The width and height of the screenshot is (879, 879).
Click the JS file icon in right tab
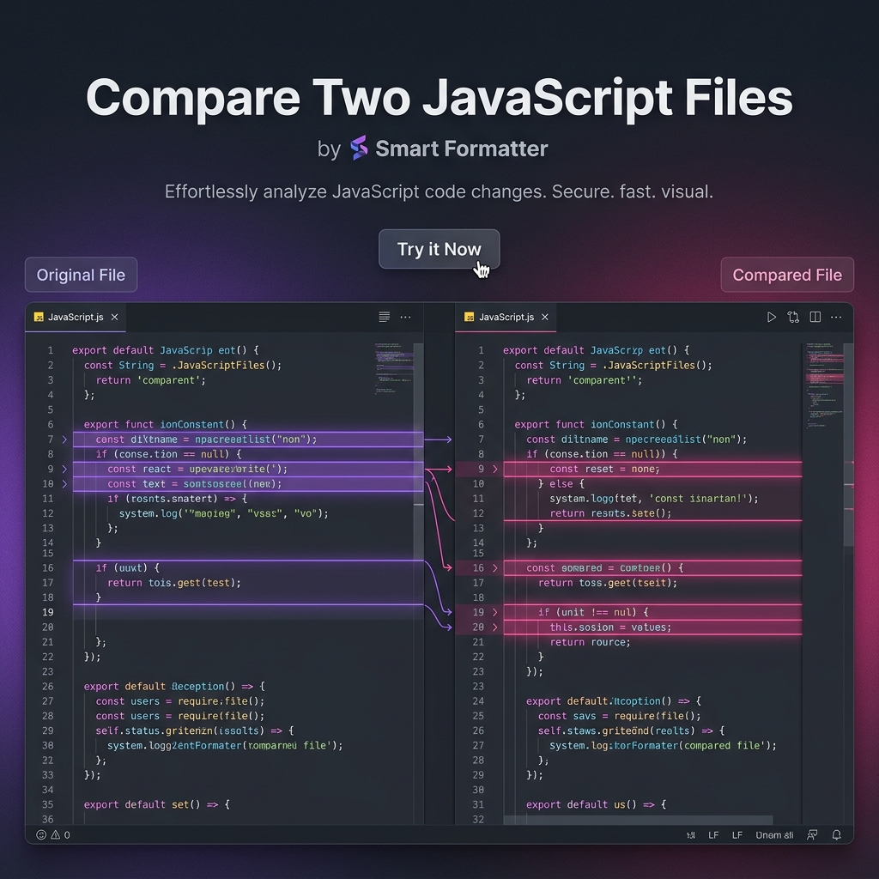pos(470,317)
